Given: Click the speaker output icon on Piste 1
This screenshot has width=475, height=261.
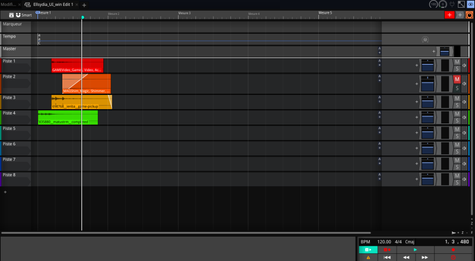Looking at the screenshot, I should click(464, 65).
